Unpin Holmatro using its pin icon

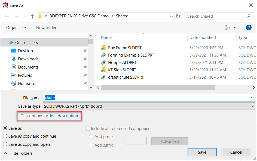[x=85, y=83]
